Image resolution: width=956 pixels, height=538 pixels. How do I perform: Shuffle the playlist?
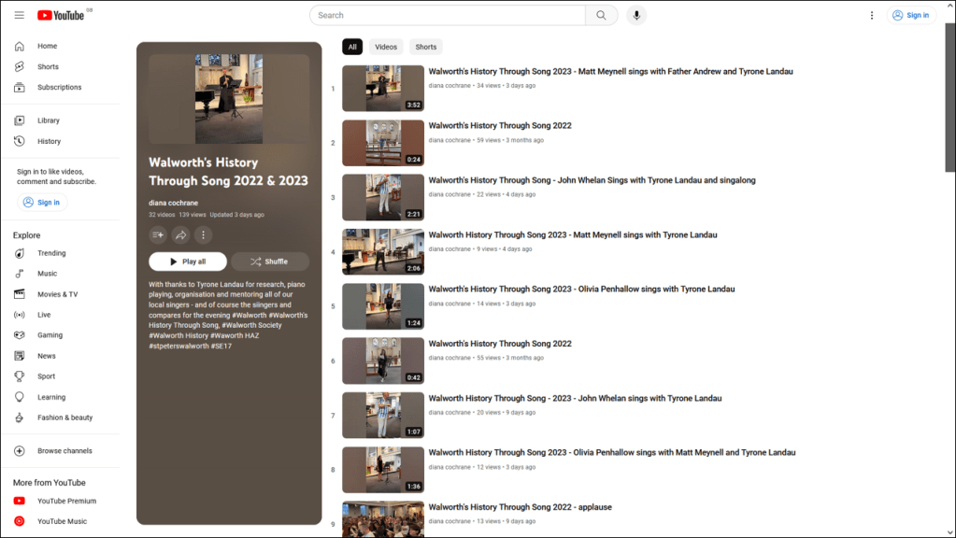click(x=269, y=262)
